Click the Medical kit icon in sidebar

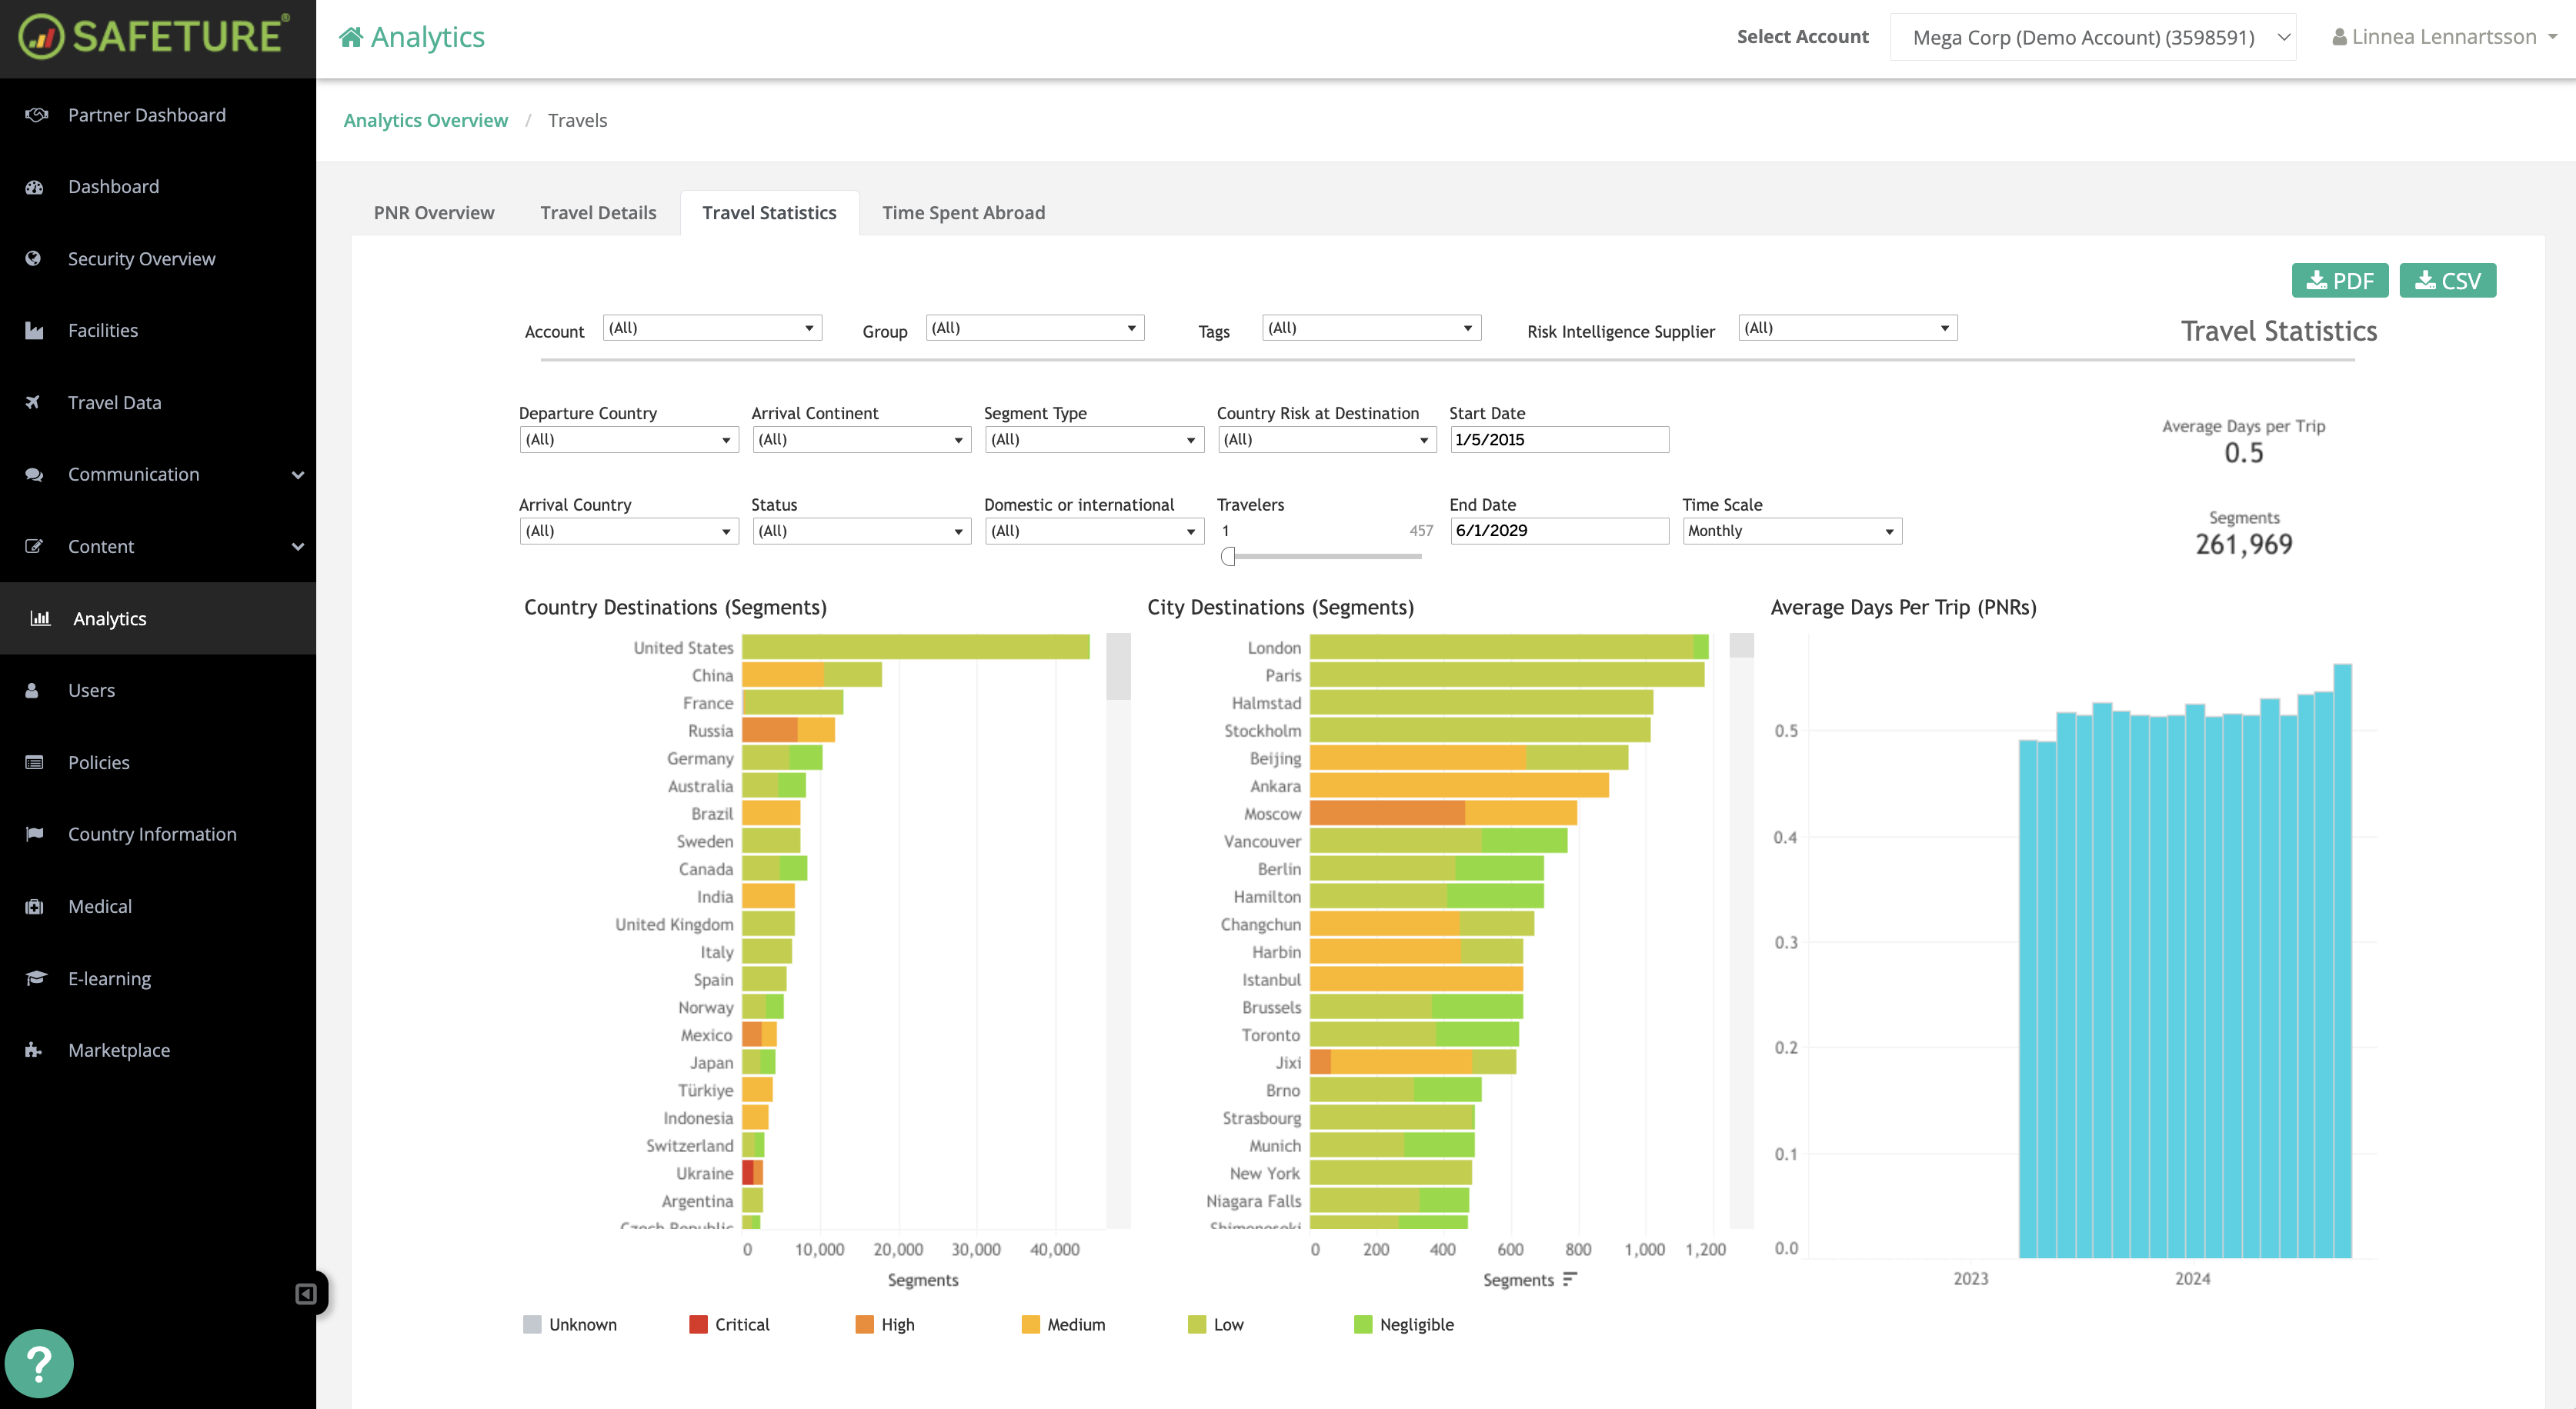tap(34, 906)
